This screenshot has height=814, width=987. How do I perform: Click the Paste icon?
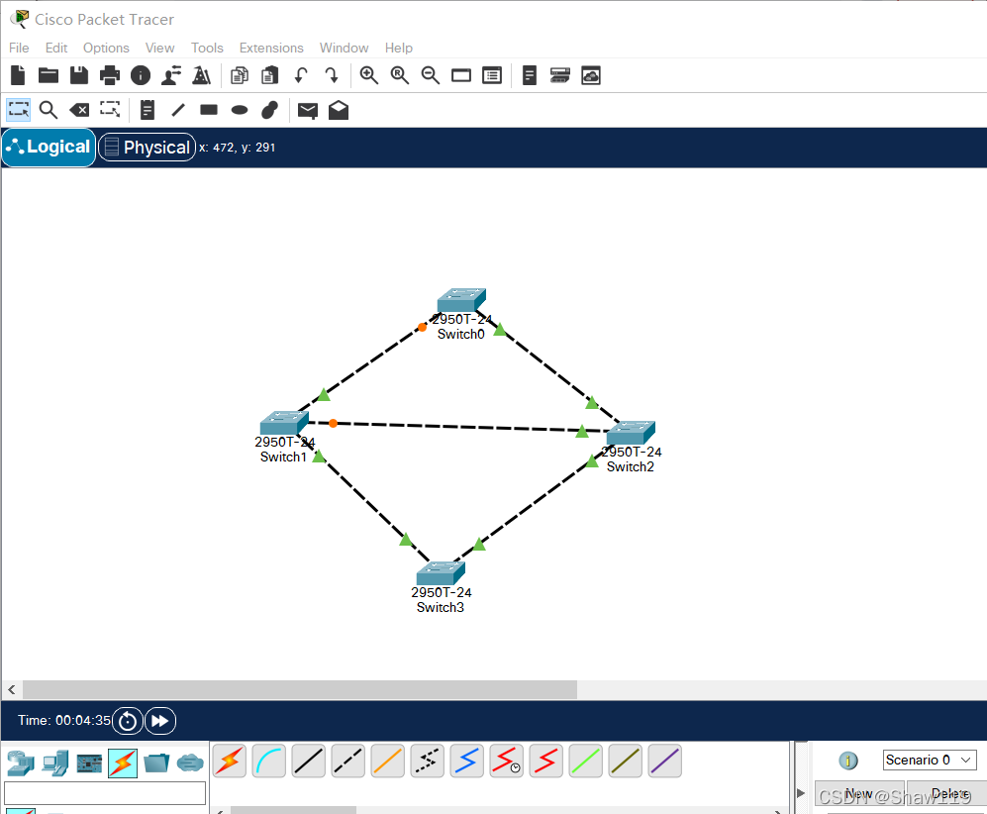[x=270, y=75]
